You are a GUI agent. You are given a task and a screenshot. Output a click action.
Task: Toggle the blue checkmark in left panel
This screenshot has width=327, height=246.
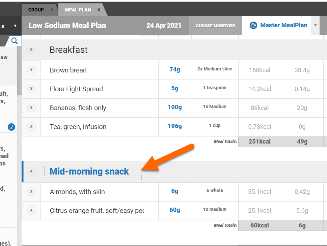(x=11, y=127)
